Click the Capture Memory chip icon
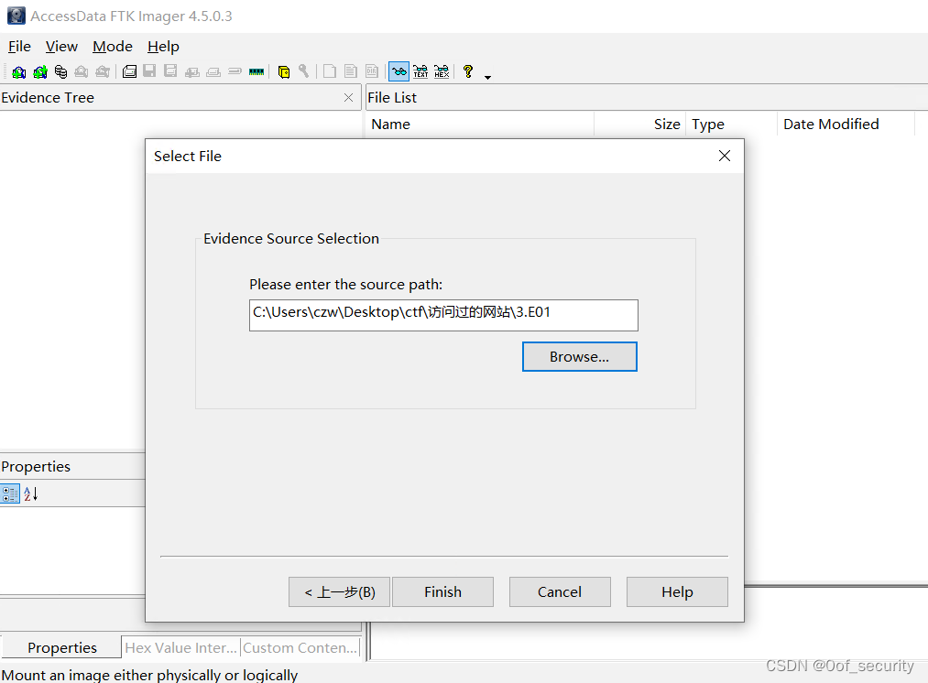 [x=257, y=71]
